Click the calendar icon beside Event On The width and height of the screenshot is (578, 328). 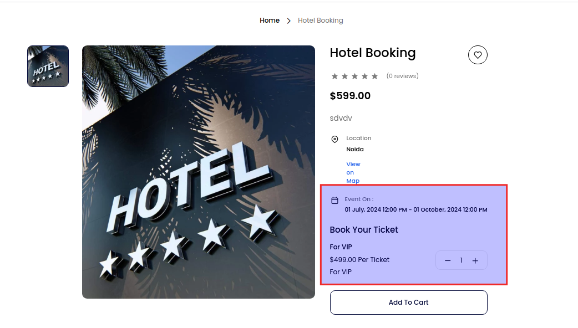(335, 201)
